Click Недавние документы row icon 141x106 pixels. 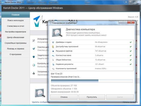pos(53,64)
